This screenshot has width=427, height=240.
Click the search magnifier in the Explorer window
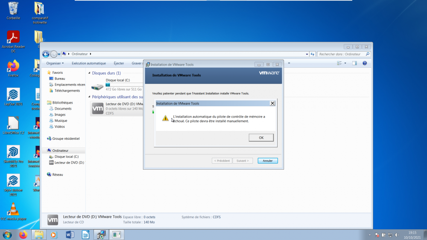368,54
